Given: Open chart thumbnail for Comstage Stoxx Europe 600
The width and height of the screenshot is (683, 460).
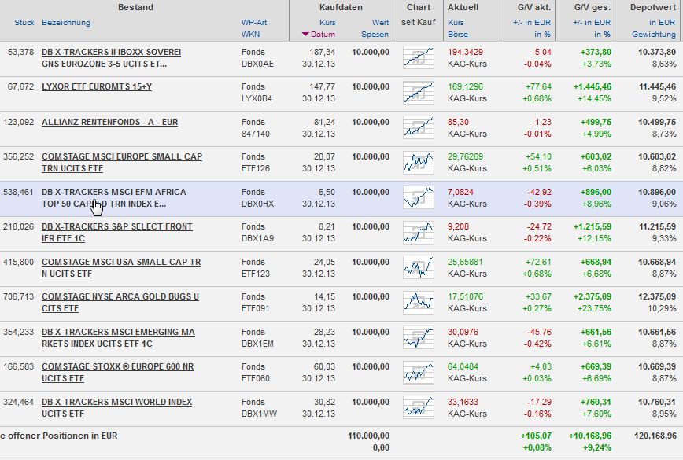Looking at the screenshot, I should pyautogui.click(x=418, y=371).
